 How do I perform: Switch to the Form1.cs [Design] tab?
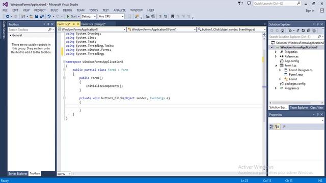94,24
